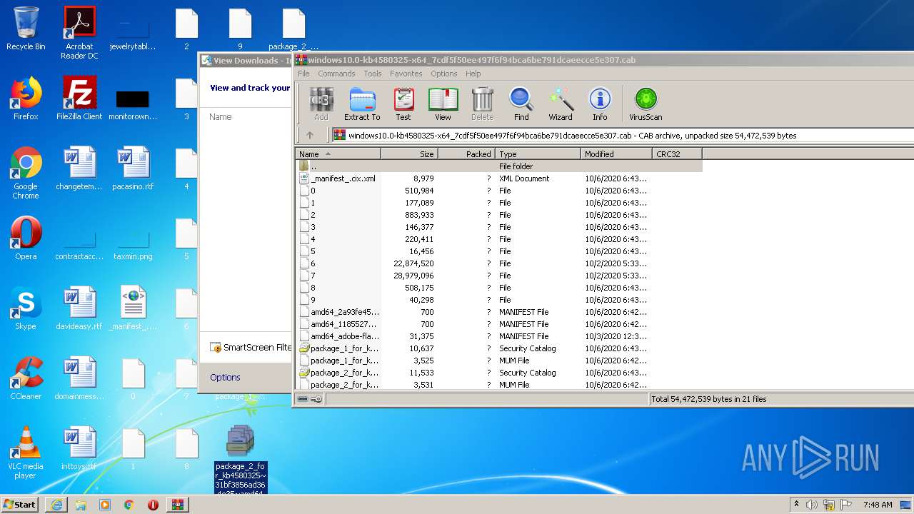
Task: Select davideasy.rtf document icon
Action: (x=79, y=308)
